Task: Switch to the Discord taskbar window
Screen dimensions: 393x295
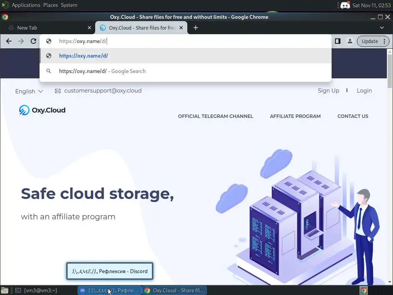Action: click(109, 290)
